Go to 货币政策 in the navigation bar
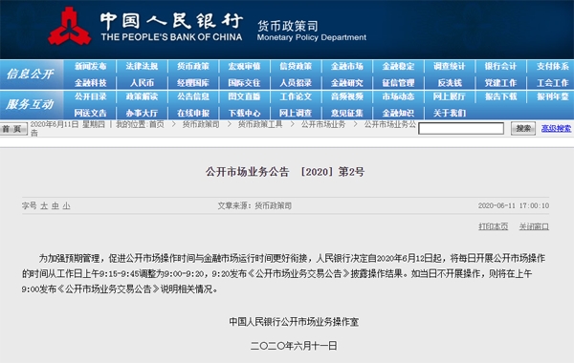The width and height of the screenshot is (574, 363). click(193, 66)
